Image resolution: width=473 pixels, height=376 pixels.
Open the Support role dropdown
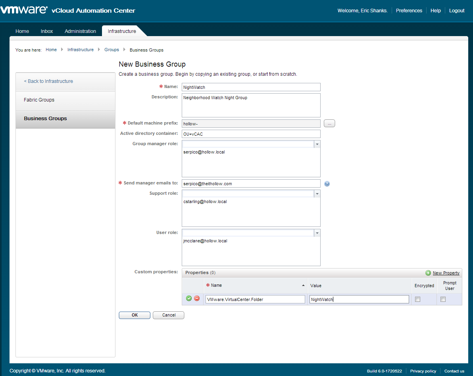(x=317, y=194)
